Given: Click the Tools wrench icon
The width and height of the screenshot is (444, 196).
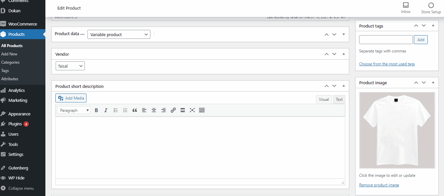Looking at the screenshot, I should [3, 144].
